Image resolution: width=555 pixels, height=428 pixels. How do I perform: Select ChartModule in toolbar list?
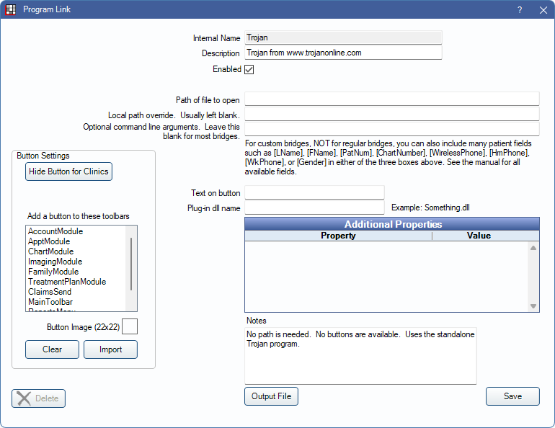[x=50, y=251]
